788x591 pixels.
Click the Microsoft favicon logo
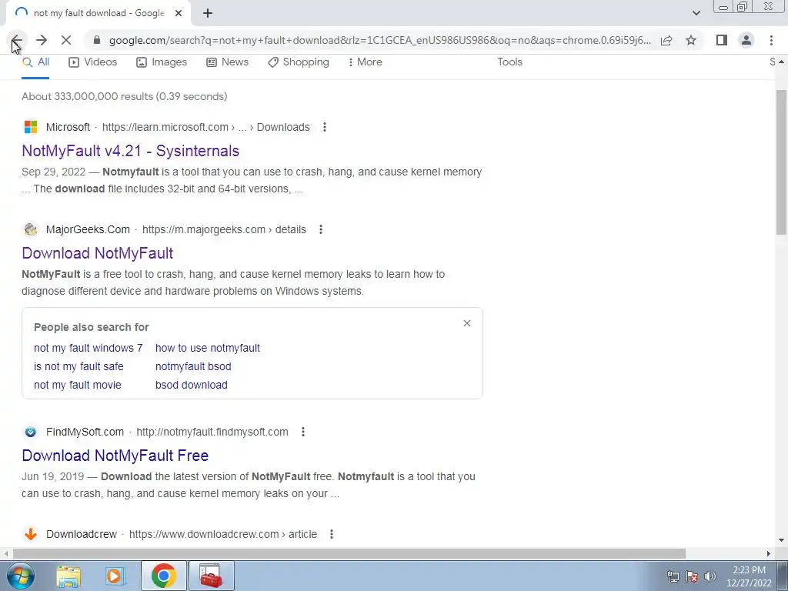[x=31, y=127]
